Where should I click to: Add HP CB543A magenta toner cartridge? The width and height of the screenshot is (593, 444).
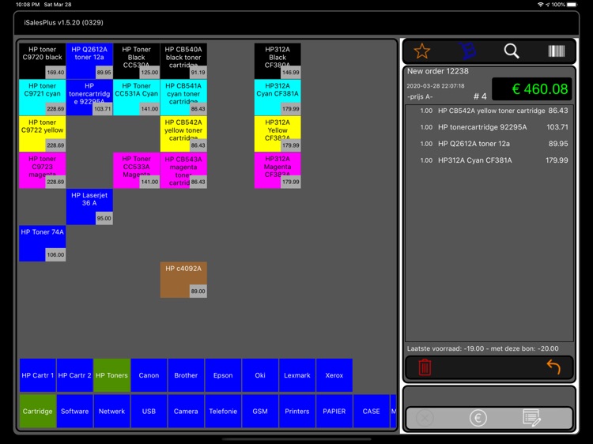183,171
